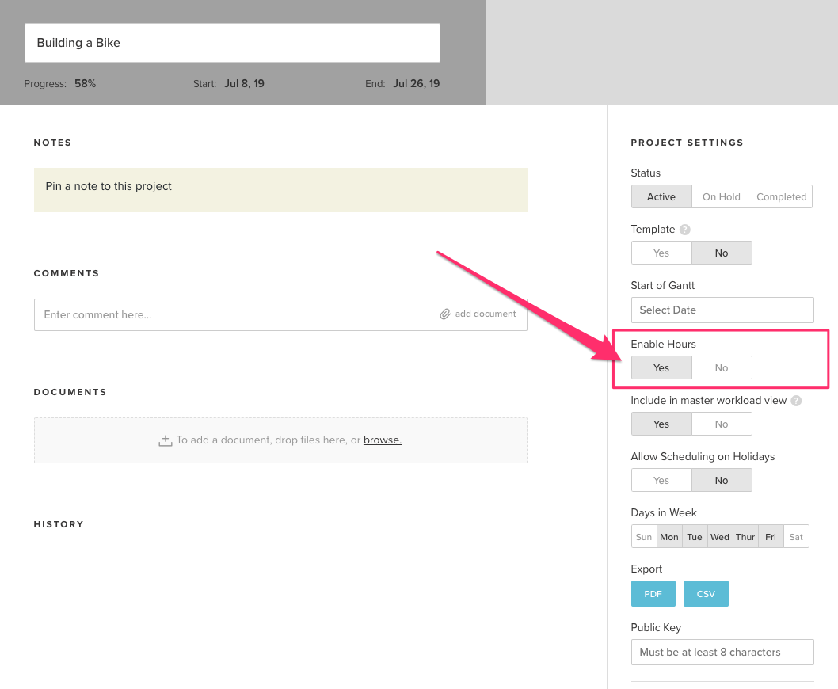Allow scheduling on holidays

pyautogui.click(x=661, y=480)
